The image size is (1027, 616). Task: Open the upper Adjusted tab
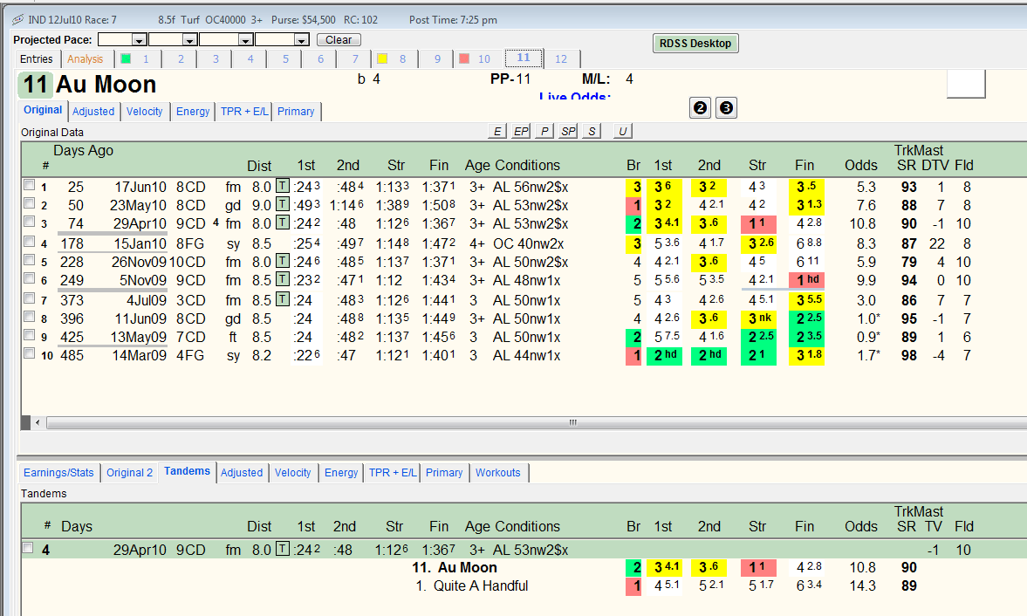93,112
